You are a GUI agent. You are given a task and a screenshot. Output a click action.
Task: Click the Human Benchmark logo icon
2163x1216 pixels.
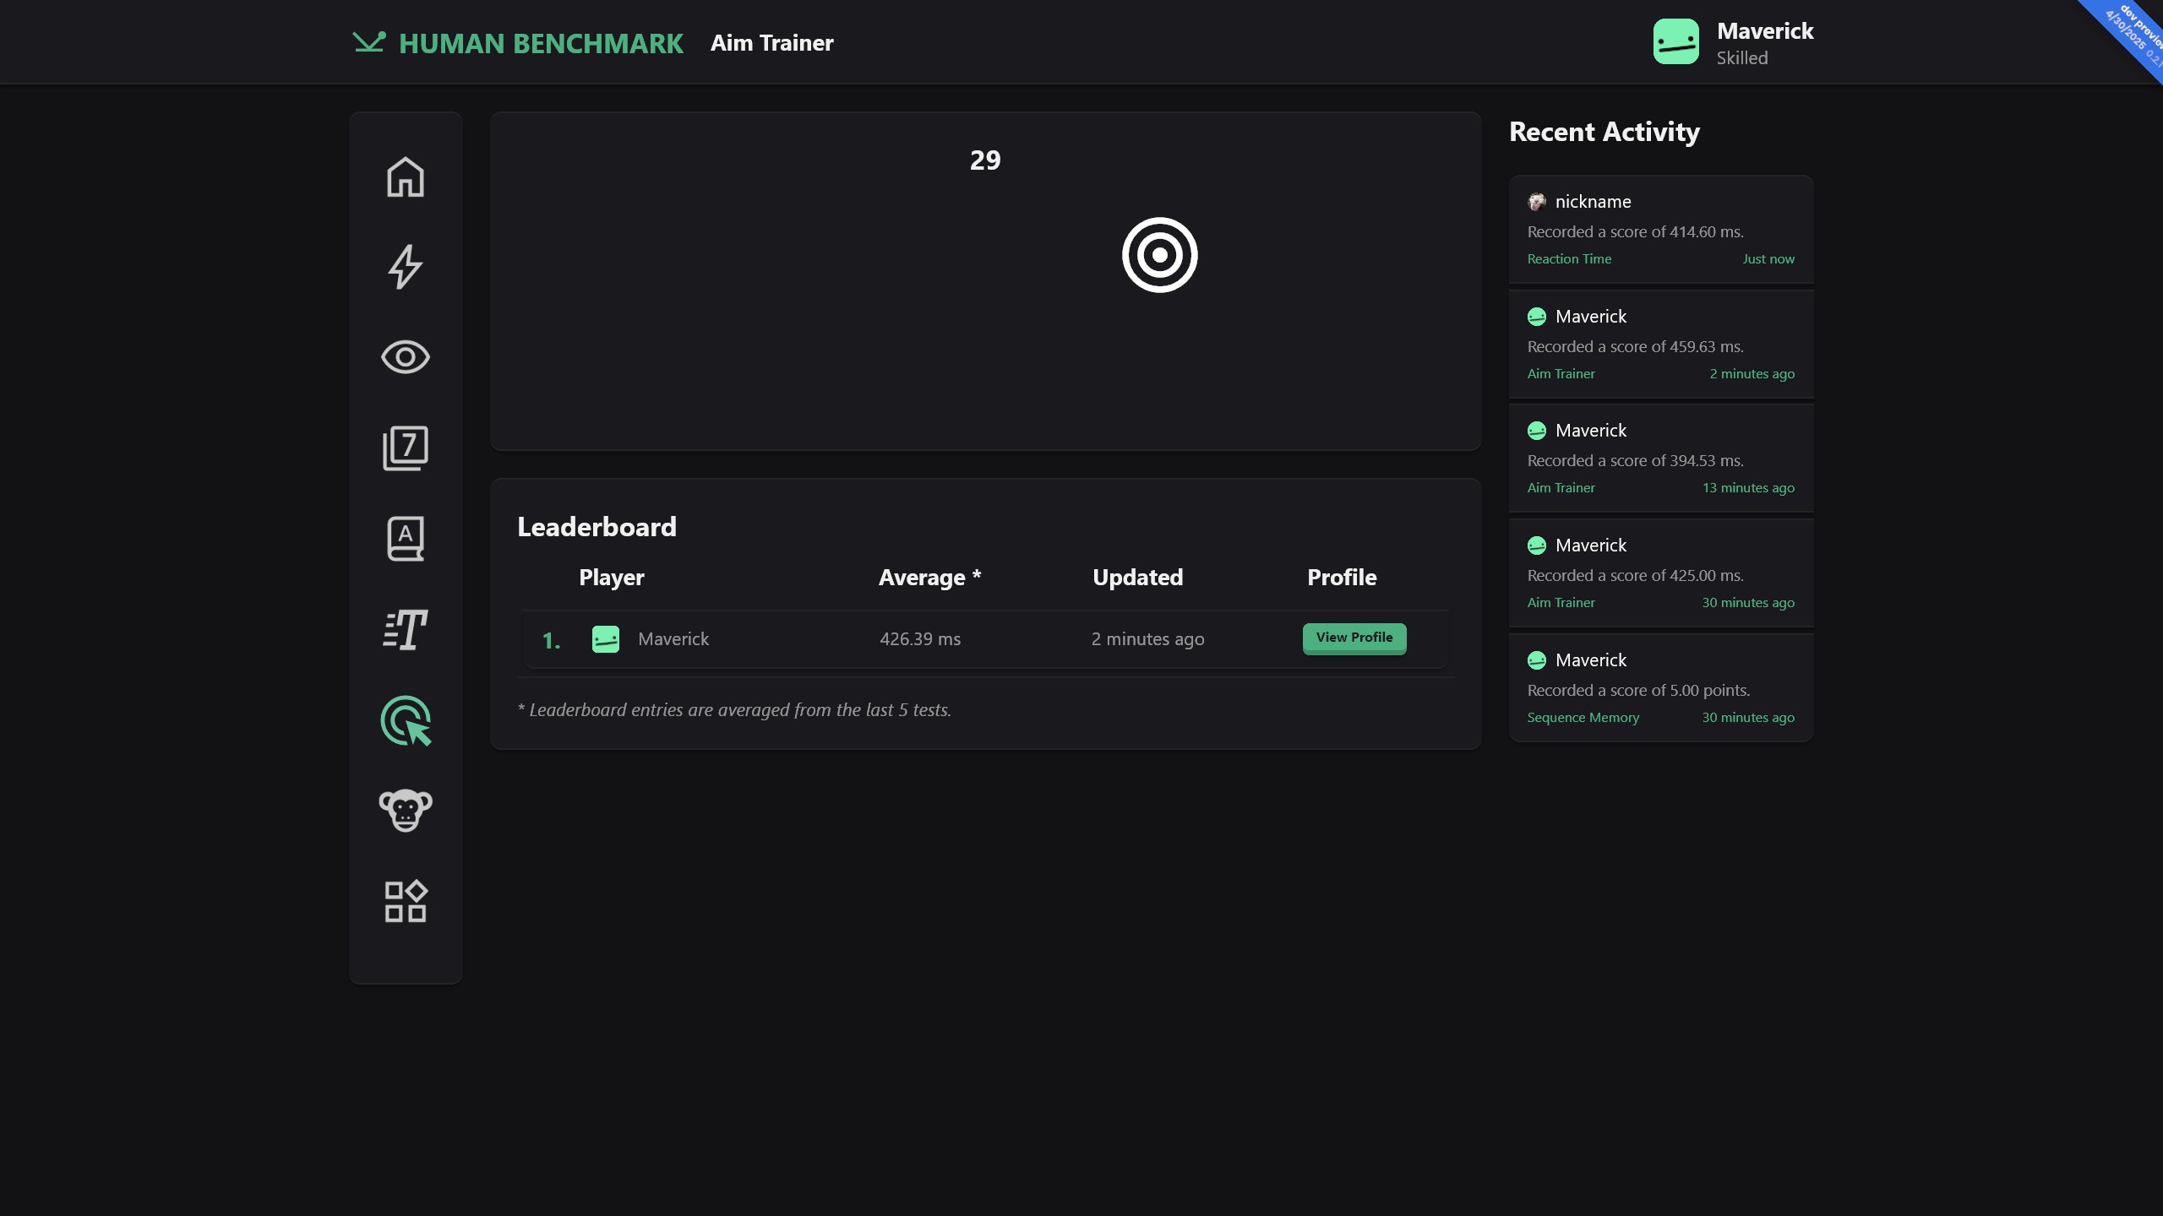(x=369, y=41)
